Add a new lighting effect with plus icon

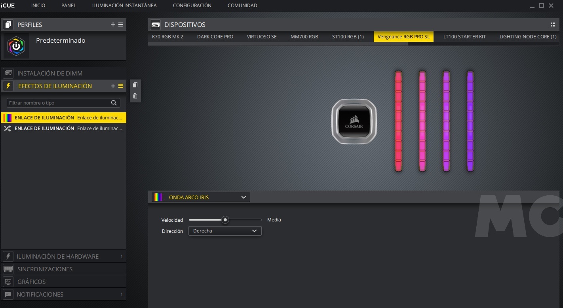(x=113, y=86)
